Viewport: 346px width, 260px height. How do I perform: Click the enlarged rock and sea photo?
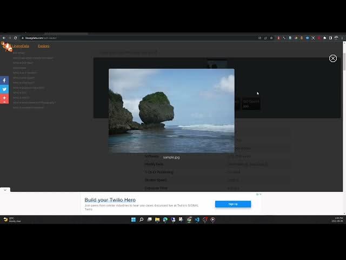point(171,110)
